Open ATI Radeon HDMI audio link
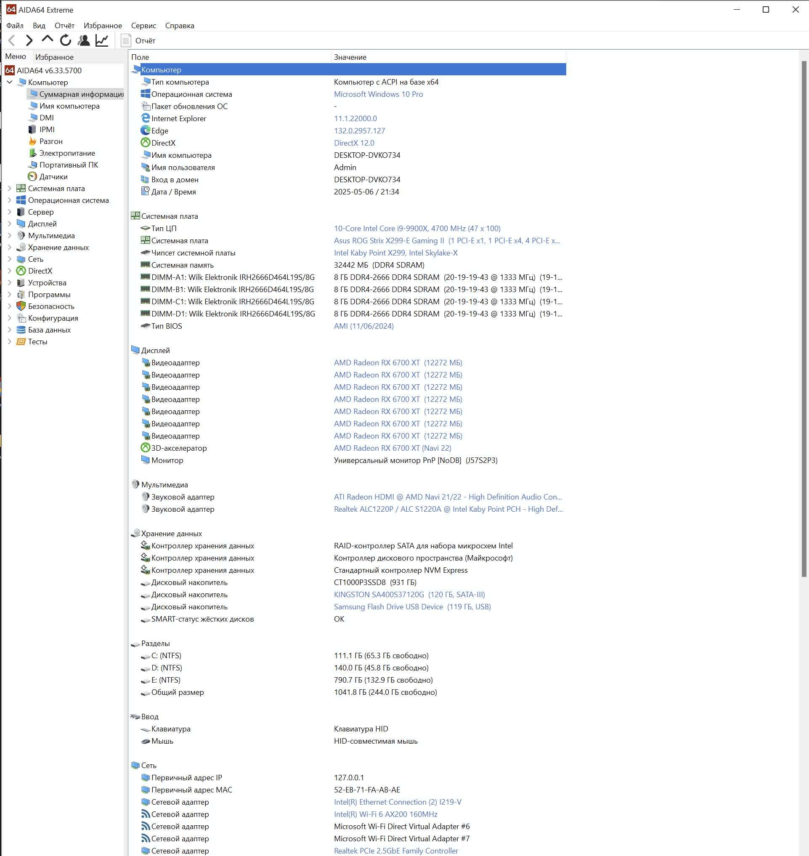809x856 pixels. (448, 497)
